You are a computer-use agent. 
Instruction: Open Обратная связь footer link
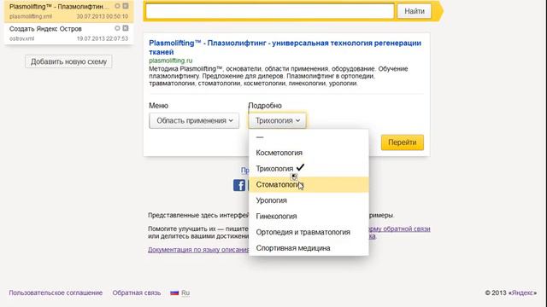click(137, 293)
